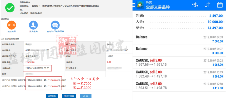226x100 pixels.
Task: Click the green success checkmark icon
Action: point(10,8)
